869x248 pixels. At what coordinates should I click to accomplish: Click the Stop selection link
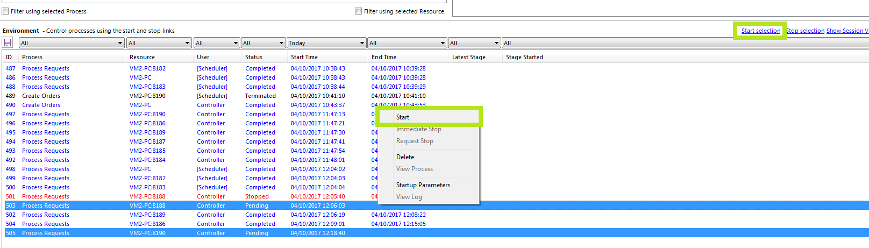click(x=805, y=31)
